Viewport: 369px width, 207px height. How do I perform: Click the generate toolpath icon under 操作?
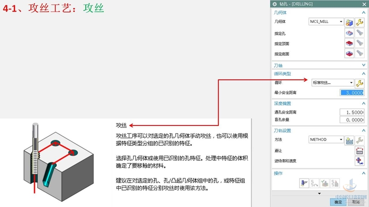[304, 183]
